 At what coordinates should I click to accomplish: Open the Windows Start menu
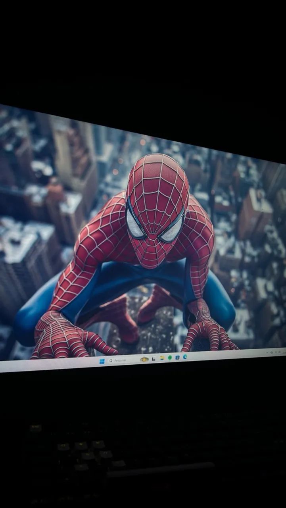pos(102,361)
